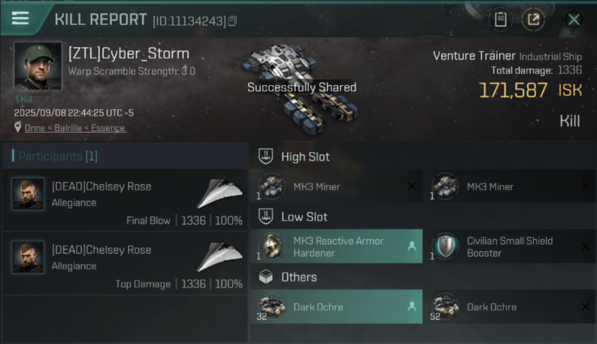Select the Participants [1] tab
This screenshot has height=344, width=597.
coord(58,156)
